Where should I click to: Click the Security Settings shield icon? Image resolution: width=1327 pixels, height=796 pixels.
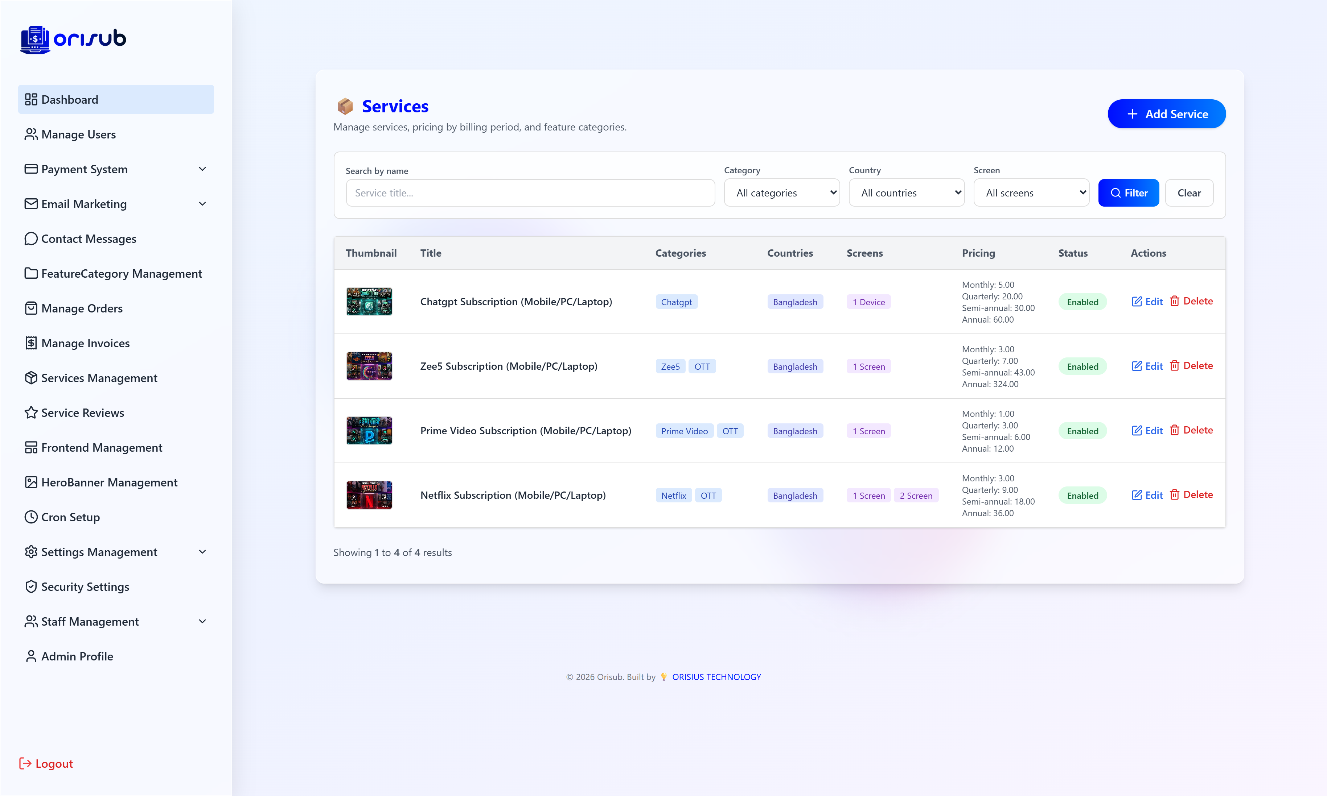click(31, 587)
